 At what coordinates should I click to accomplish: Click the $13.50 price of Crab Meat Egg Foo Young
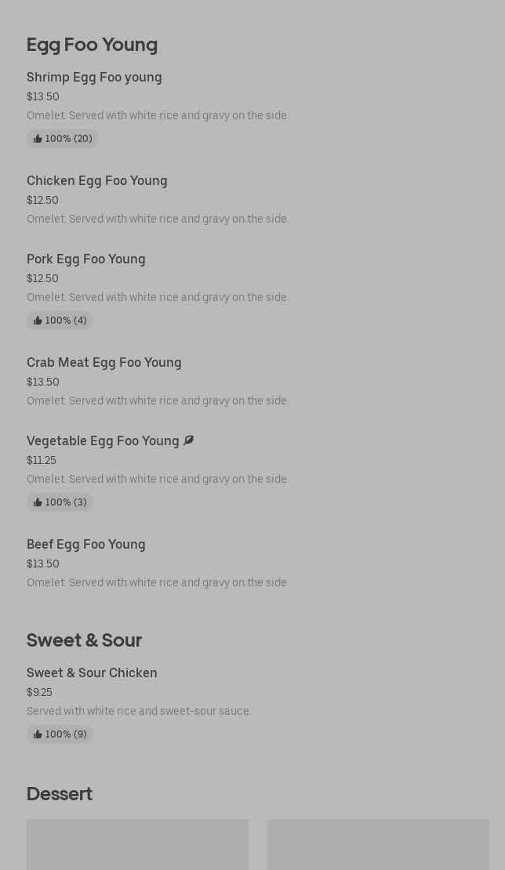click(x=43, y=382)
